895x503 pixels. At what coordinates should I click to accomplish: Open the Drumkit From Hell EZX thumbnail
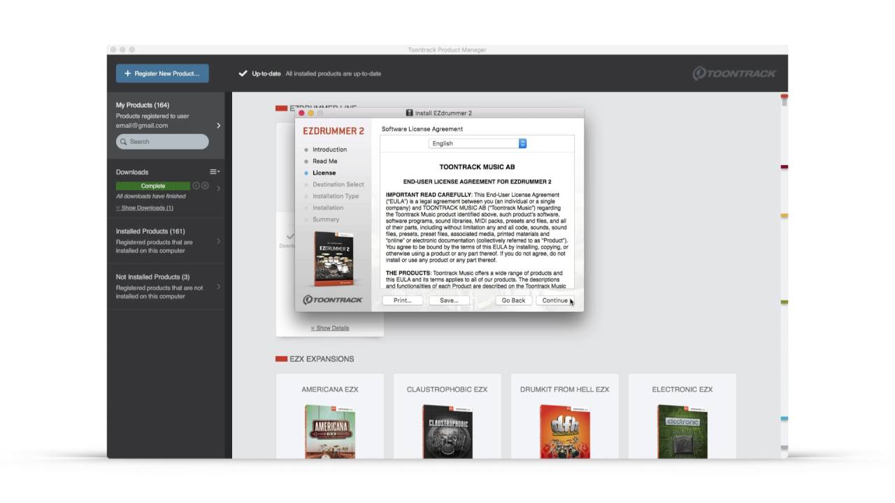565,432
